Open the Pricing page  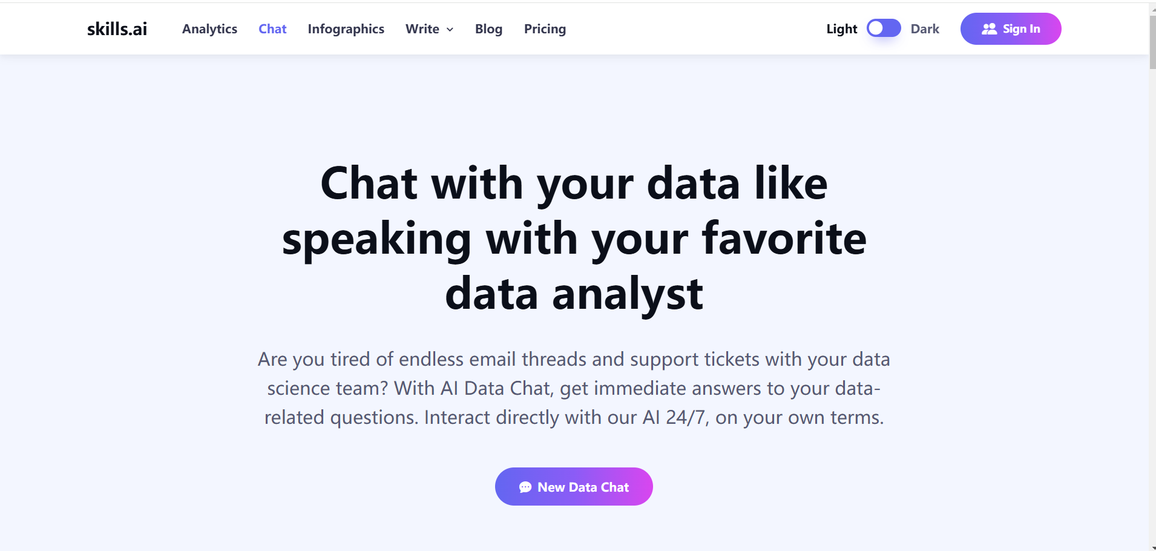click(x=545, y=29)
